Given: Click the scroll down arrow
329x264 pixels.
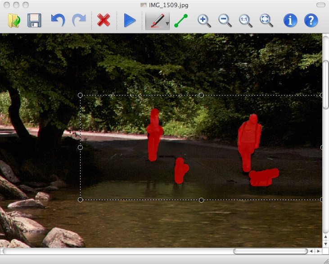Looking at the screenshot, I should tap(326, 244).
